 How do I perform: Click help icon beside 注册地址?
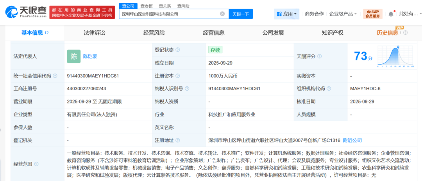[178, 140]
